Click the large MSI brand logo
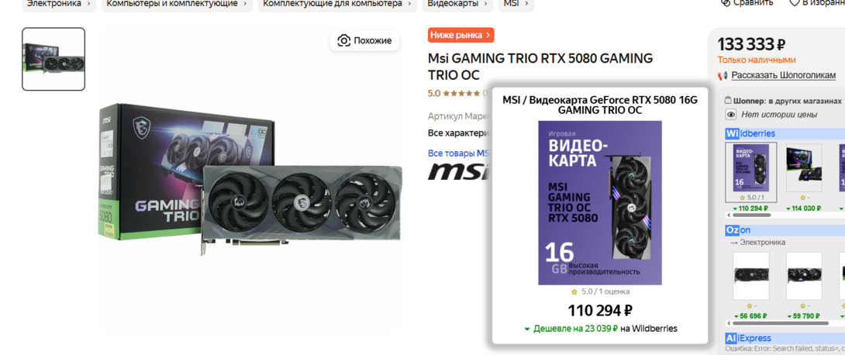The image size is (845, 355). [x=459, y=171]
